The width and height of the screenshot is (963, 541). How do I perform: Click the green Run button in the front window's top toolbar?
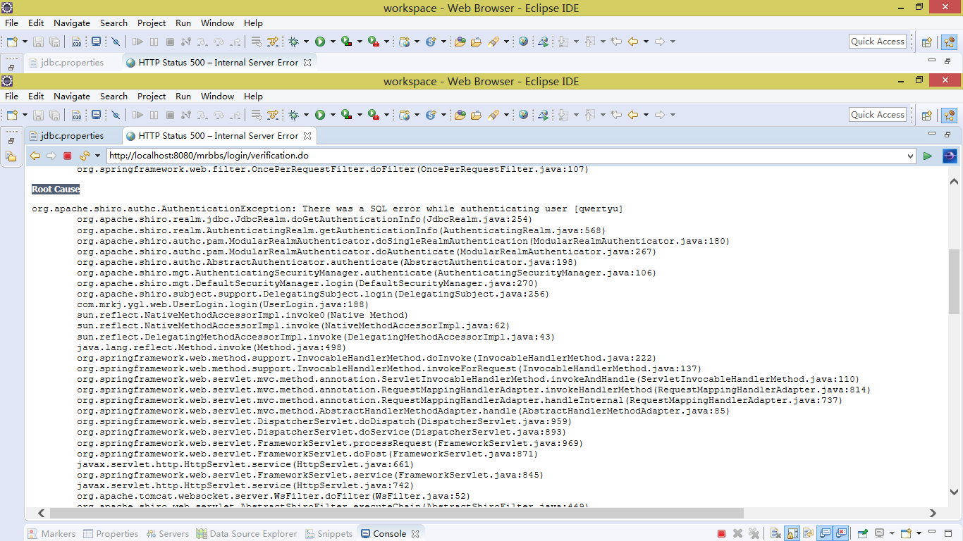(x=320, y=115)
